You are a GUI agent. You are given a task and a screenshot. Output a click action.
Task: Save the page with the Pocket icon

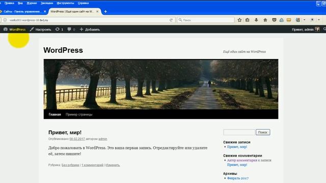(x=274, y=20)
